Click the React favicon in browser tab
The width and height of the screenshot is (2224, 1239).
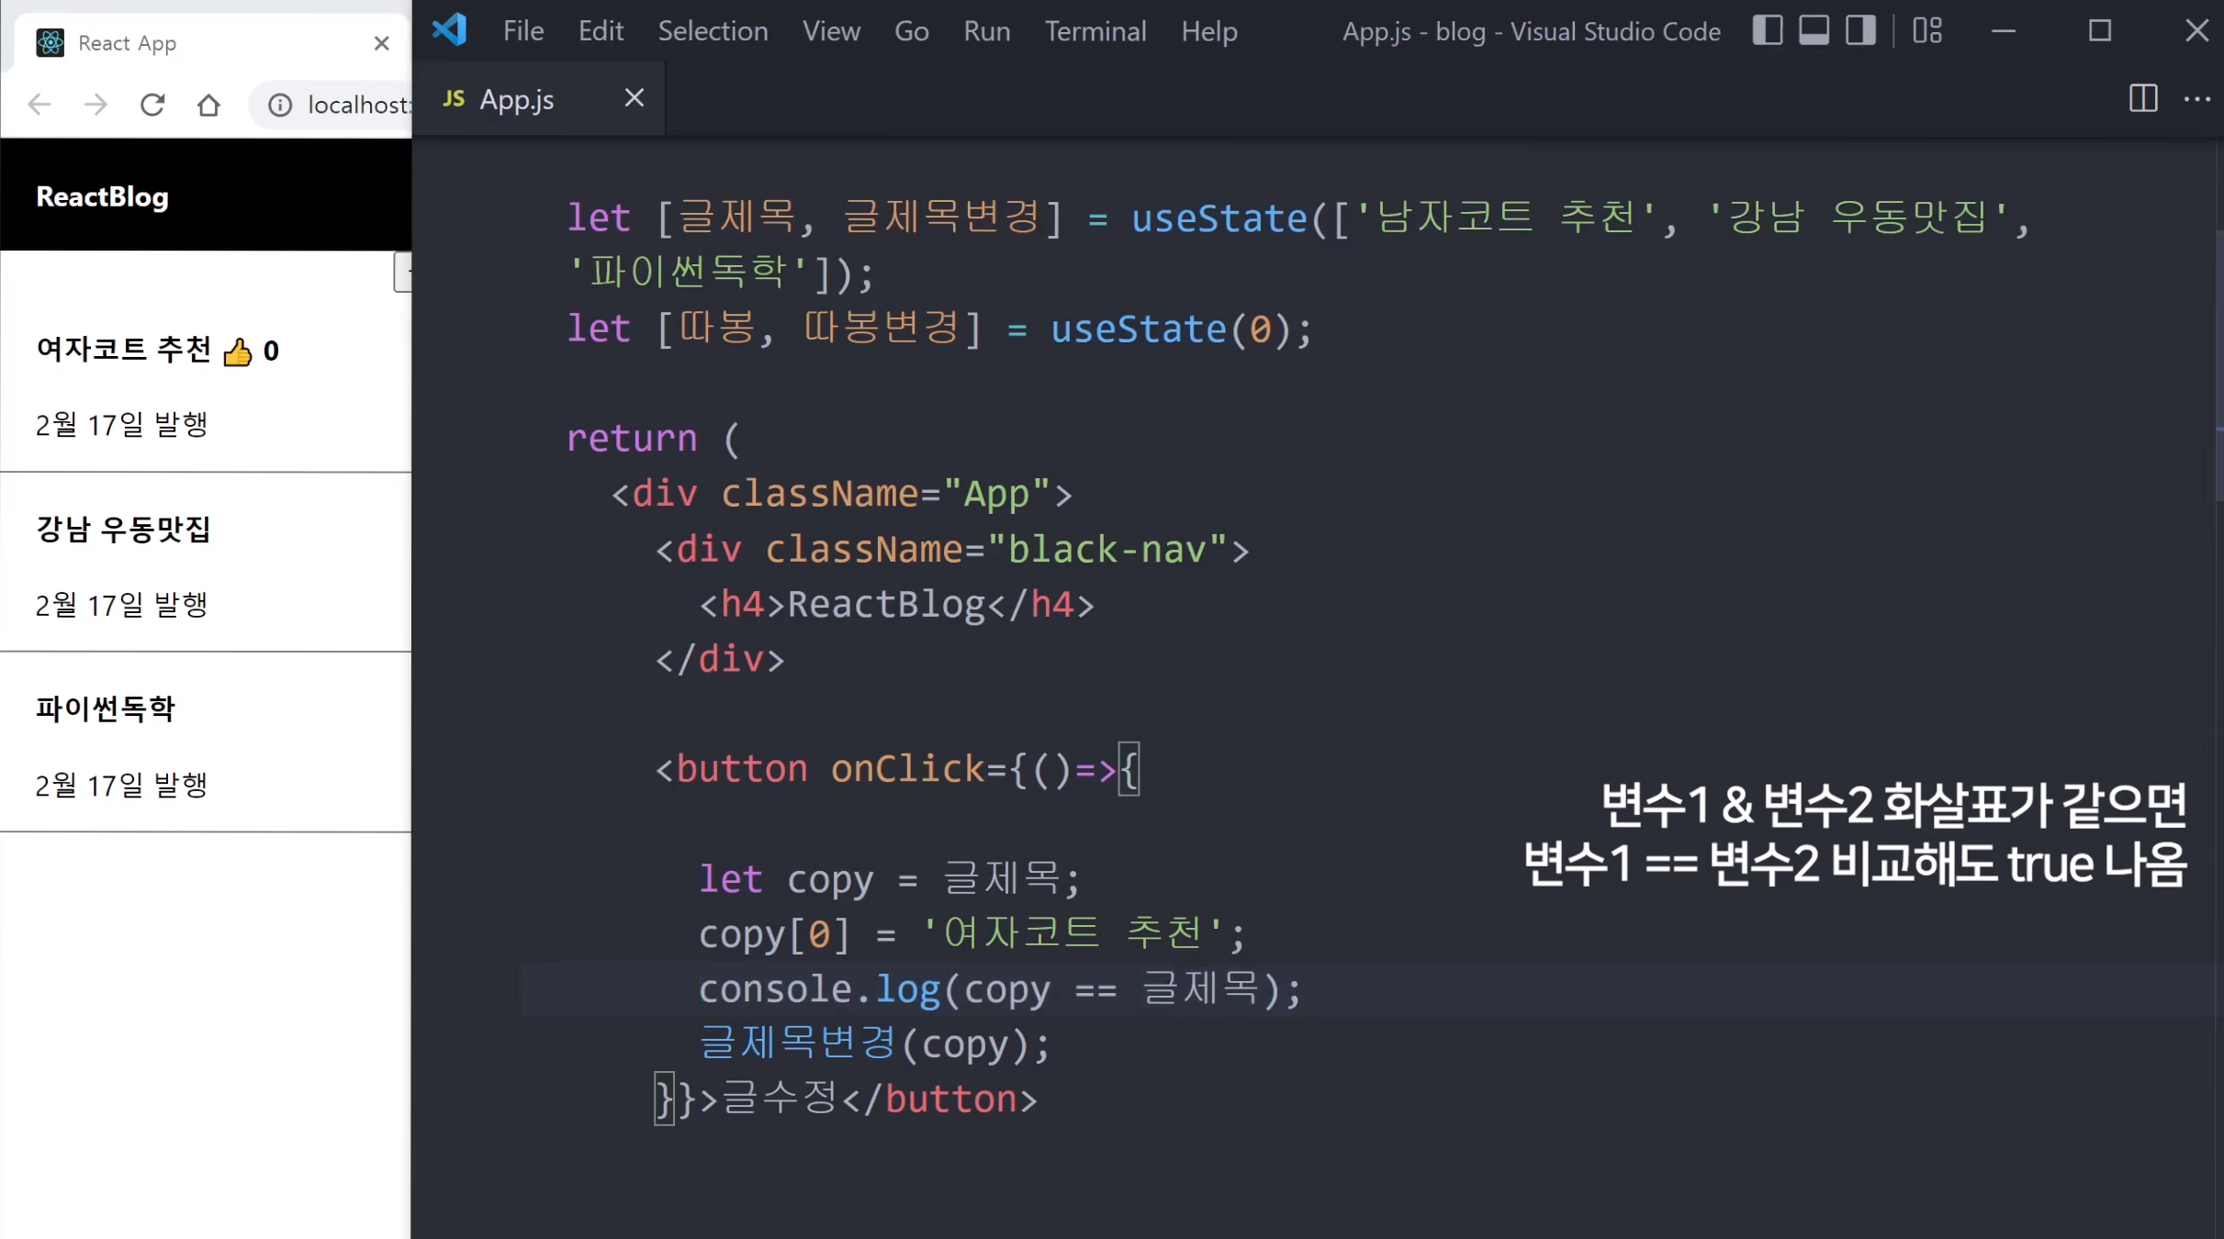[51, 42]
